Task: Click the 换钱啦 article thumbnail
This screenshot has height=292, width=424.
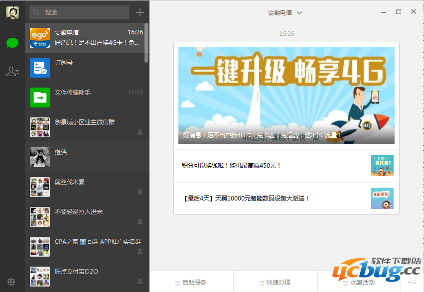Action: (x=382, y=166)
